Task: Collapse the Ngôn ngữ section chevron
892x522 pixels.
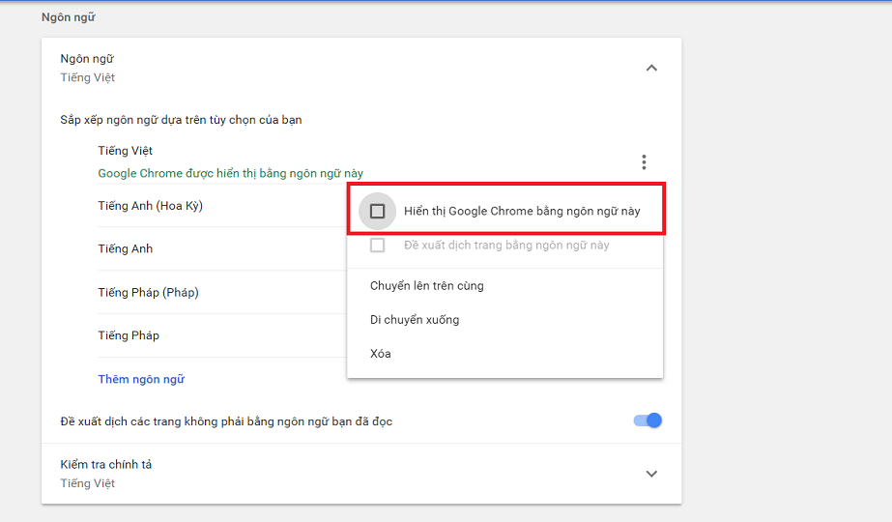Action: (652, 68)
